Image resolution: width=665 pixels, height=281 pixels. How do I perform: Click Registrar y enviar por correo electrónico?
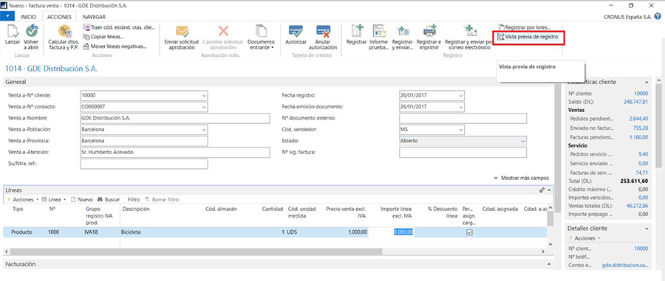tap(468, 36)
